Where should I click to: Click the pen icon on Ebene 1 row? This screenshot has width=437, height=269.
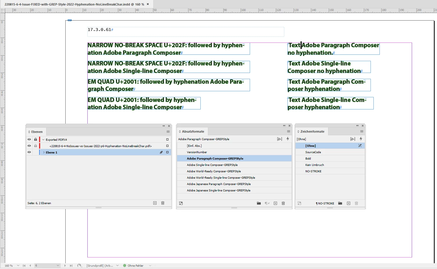[161, 152]
